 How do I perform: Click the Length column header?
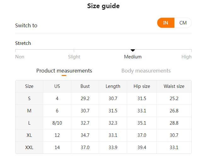coord(113,86)
